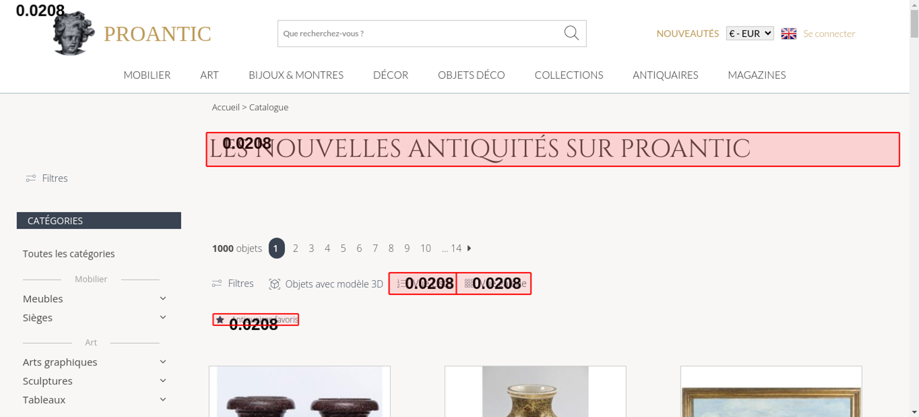Open the EUR currency dropdown

pyautogui.click(x=750, y=34)
